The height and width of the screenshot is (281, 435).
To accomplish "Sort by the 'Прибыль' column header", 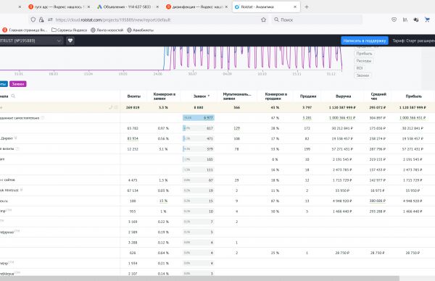I will click(413, 96).
